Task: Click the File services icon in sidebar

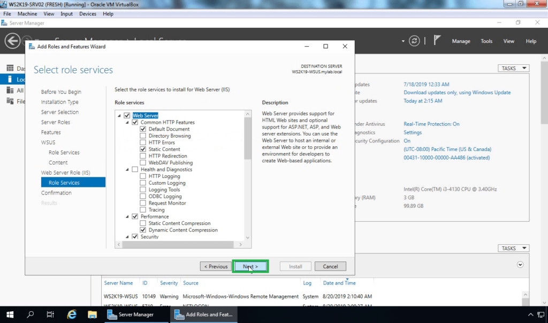Action: coord(10,101)
